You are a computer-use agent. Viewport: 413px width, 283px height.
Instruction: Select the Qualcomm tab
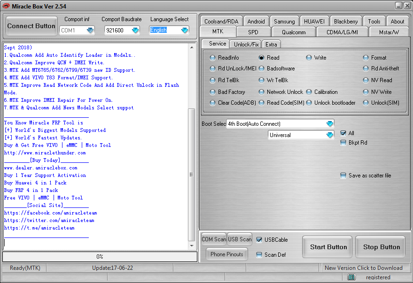[x=294, y=32]
